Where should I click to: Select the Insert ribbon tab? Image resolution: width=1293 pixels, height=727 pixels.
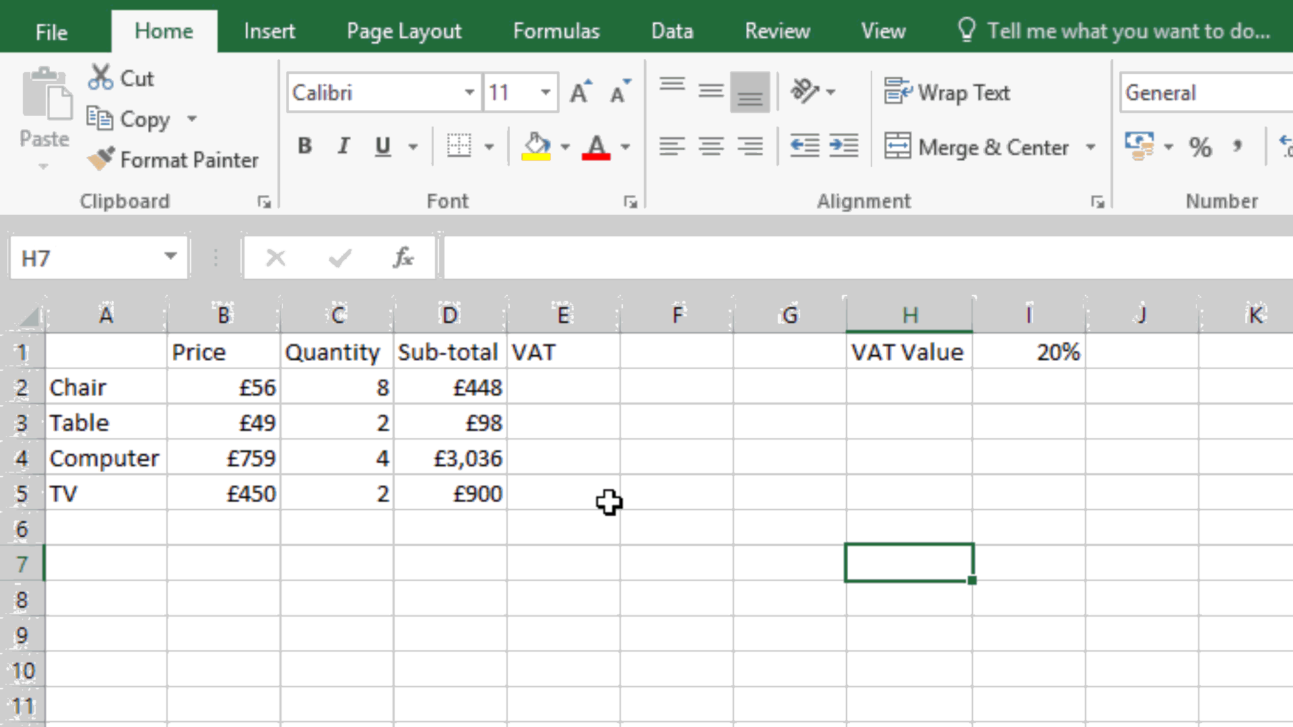pyautogui.click(x=270, y=31)
